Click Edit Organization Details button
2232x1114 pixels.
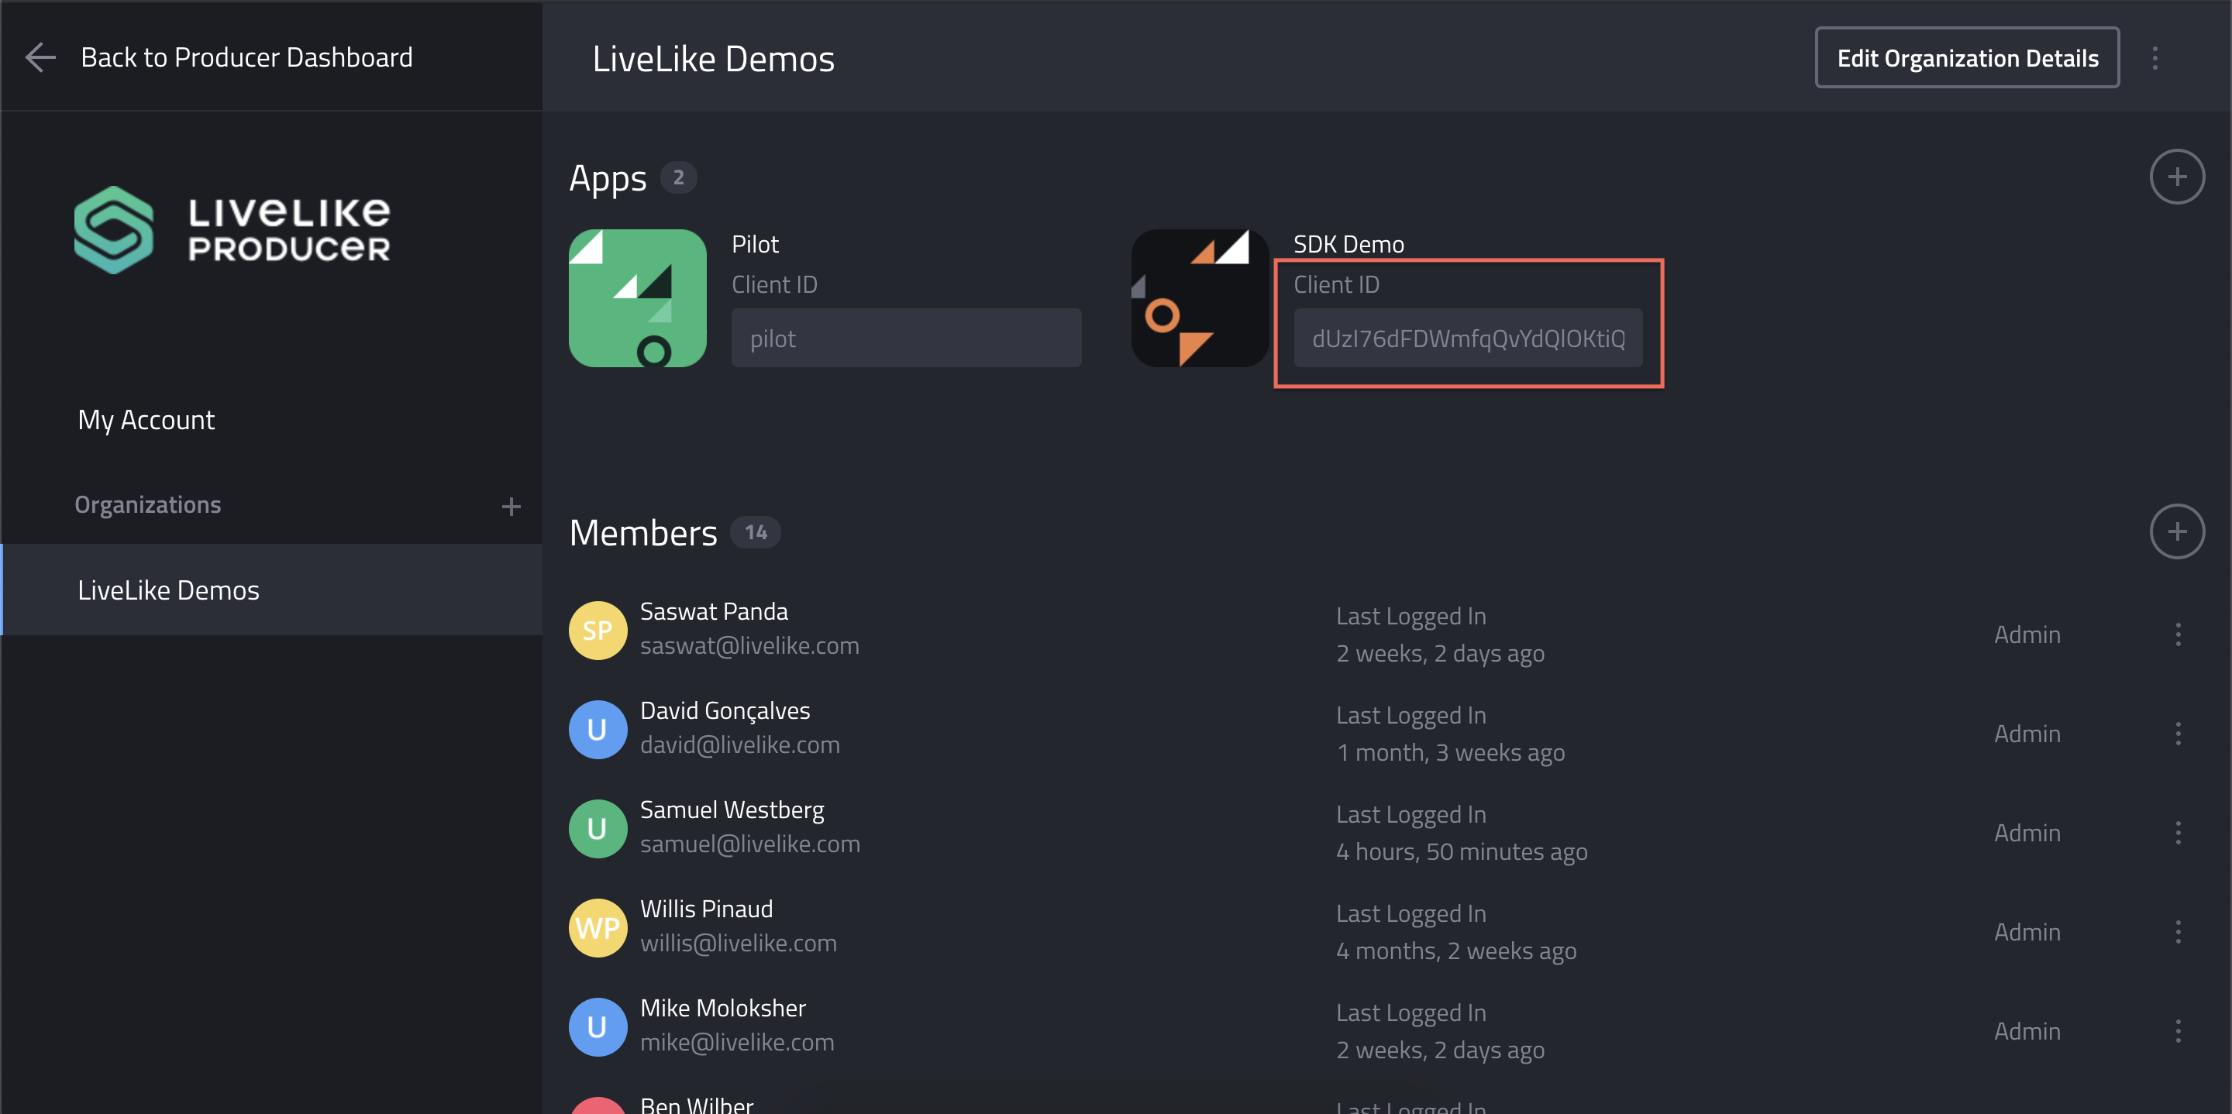pos(1967,58)
